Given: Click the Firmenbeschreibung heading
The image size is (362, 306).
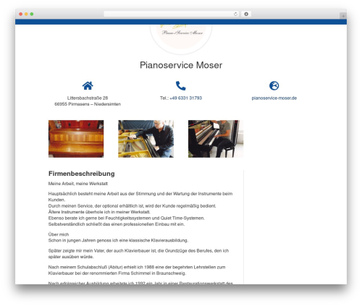Looking at the screenshot, I should 82,174.
